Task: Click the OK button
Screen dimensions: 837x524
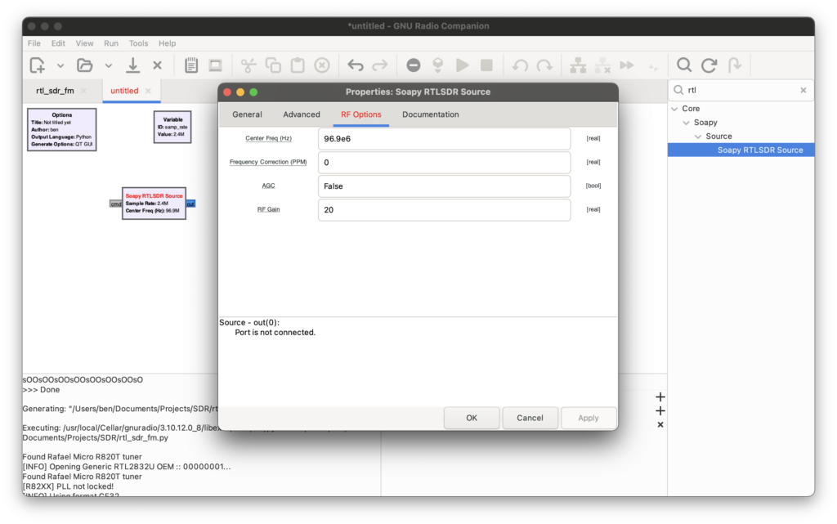Action: click(472, 418)
